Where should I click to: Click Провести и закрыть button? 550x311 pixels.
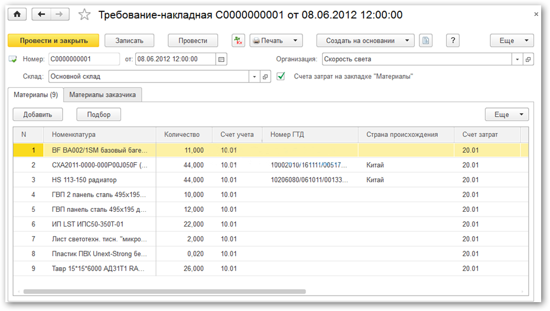pos(53,41)
